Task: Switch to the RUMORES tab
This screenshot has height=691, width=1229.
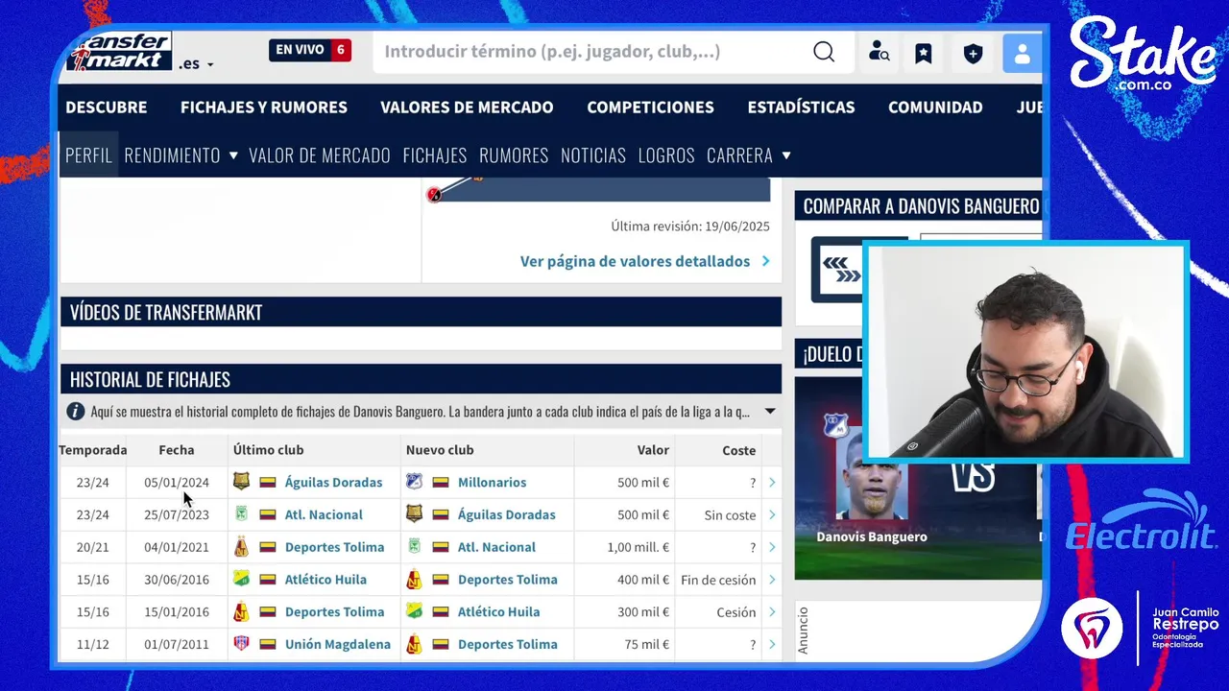Action: point(514,155)
